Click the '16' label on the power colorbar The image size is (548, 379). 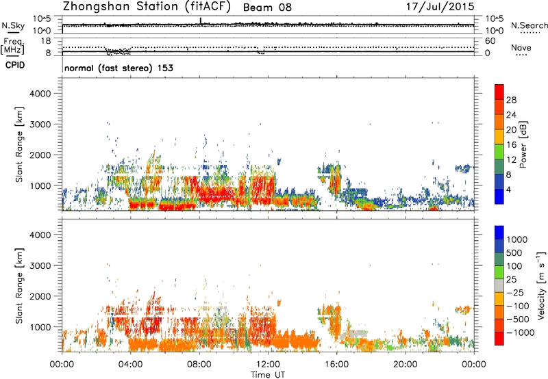point(511,145)
